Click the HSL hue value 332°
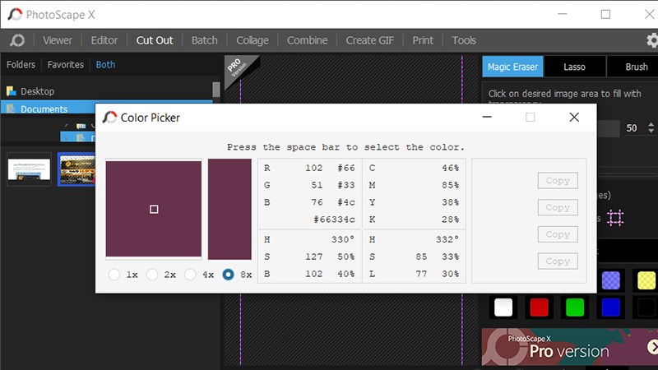 tap(447, 239)
